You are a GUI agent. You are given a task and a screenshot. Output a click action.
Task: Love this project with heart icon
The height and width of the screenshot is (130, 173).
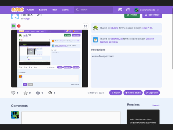pos(13,93)
